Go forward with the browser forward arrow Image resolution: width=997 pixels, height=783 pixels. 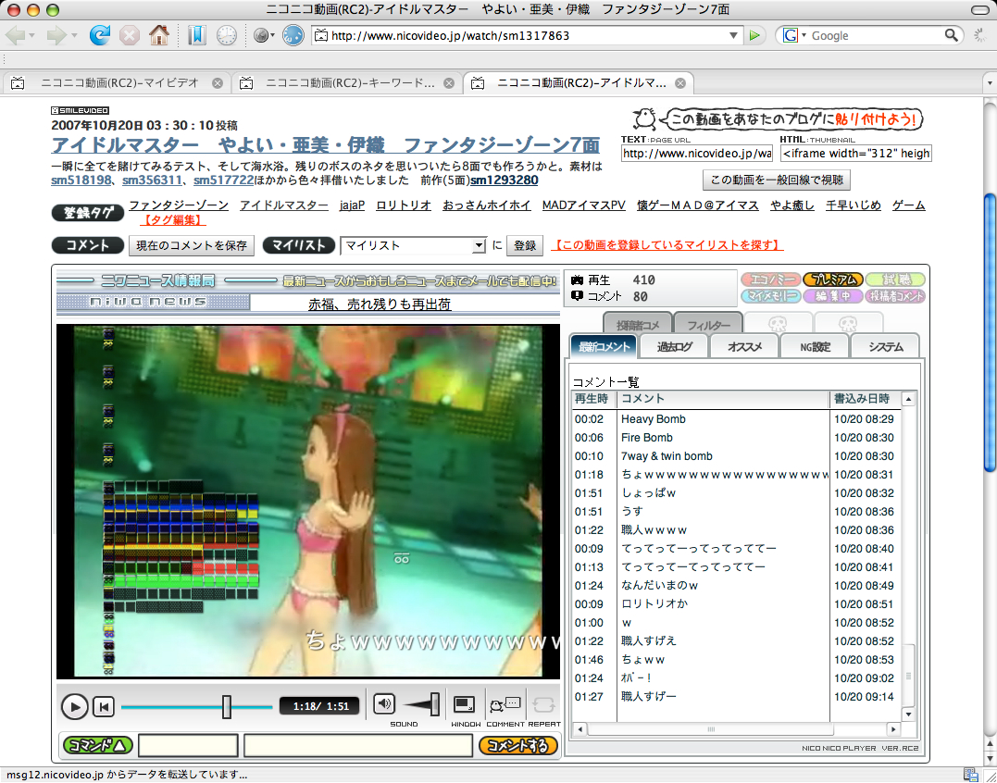[56, 35]
